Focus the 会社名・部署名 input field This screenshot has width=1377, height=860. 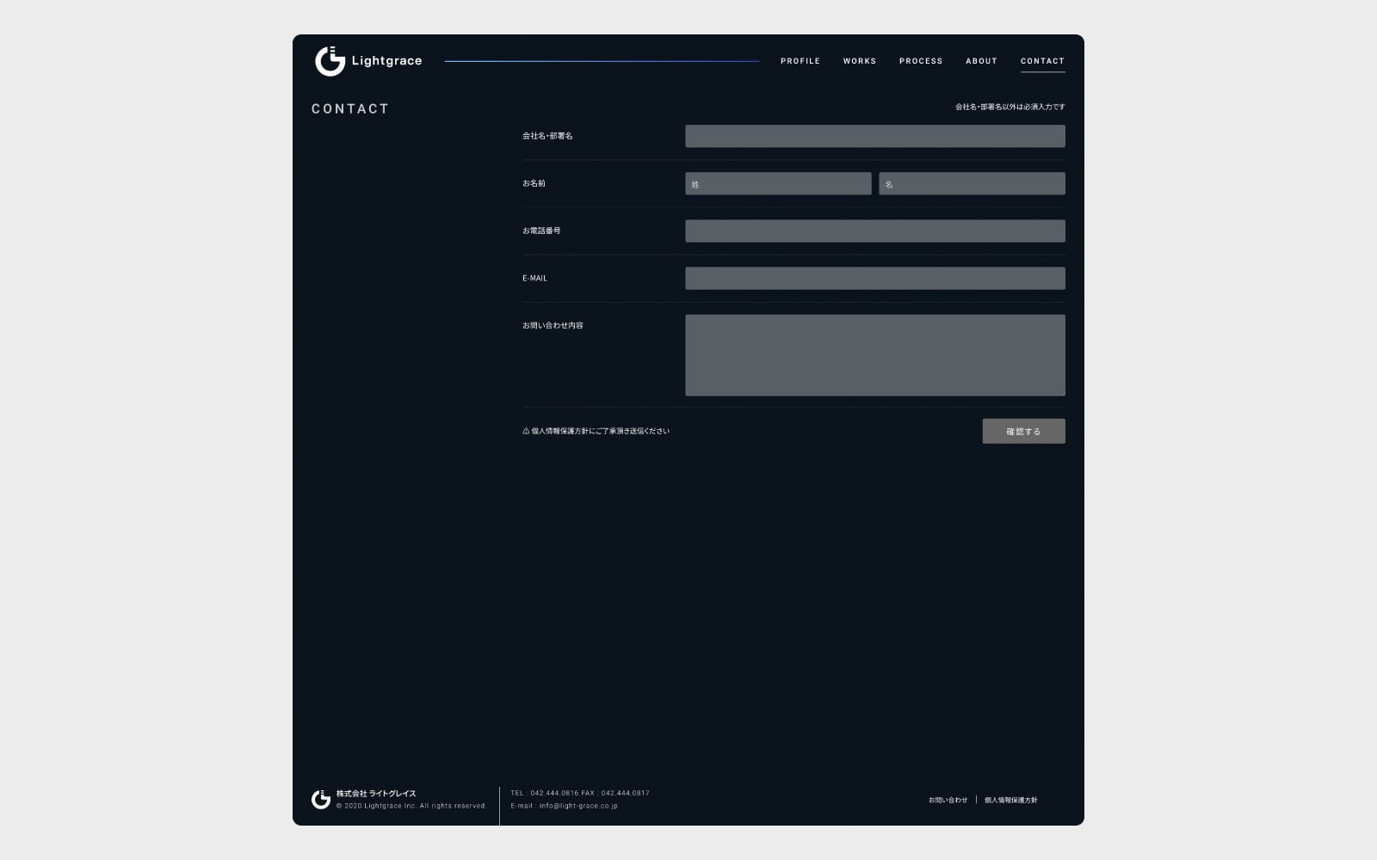click(x=875, y=136)
